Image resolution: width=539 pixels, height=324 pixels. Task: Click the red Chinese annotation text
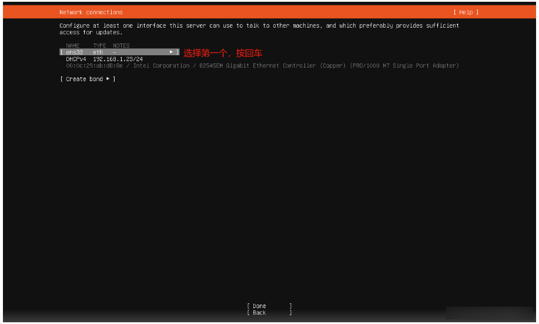coord(223,53)
